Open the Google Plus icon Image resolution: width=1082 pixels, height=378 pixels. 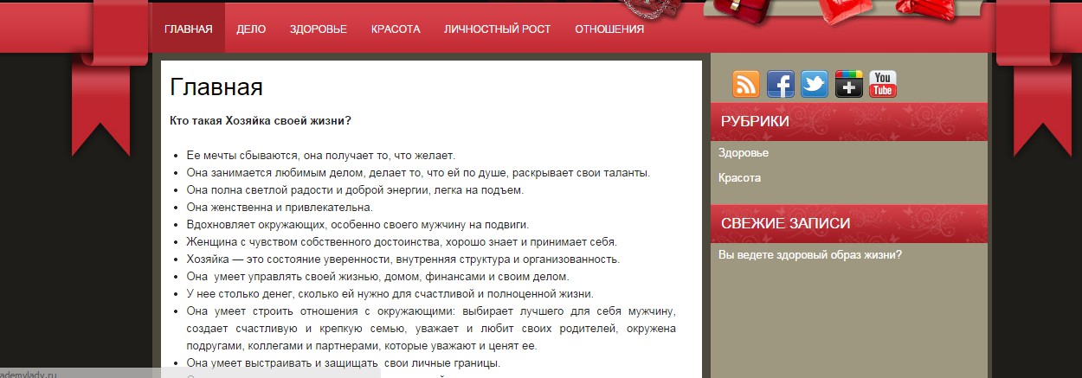click(x=849, y=84)
